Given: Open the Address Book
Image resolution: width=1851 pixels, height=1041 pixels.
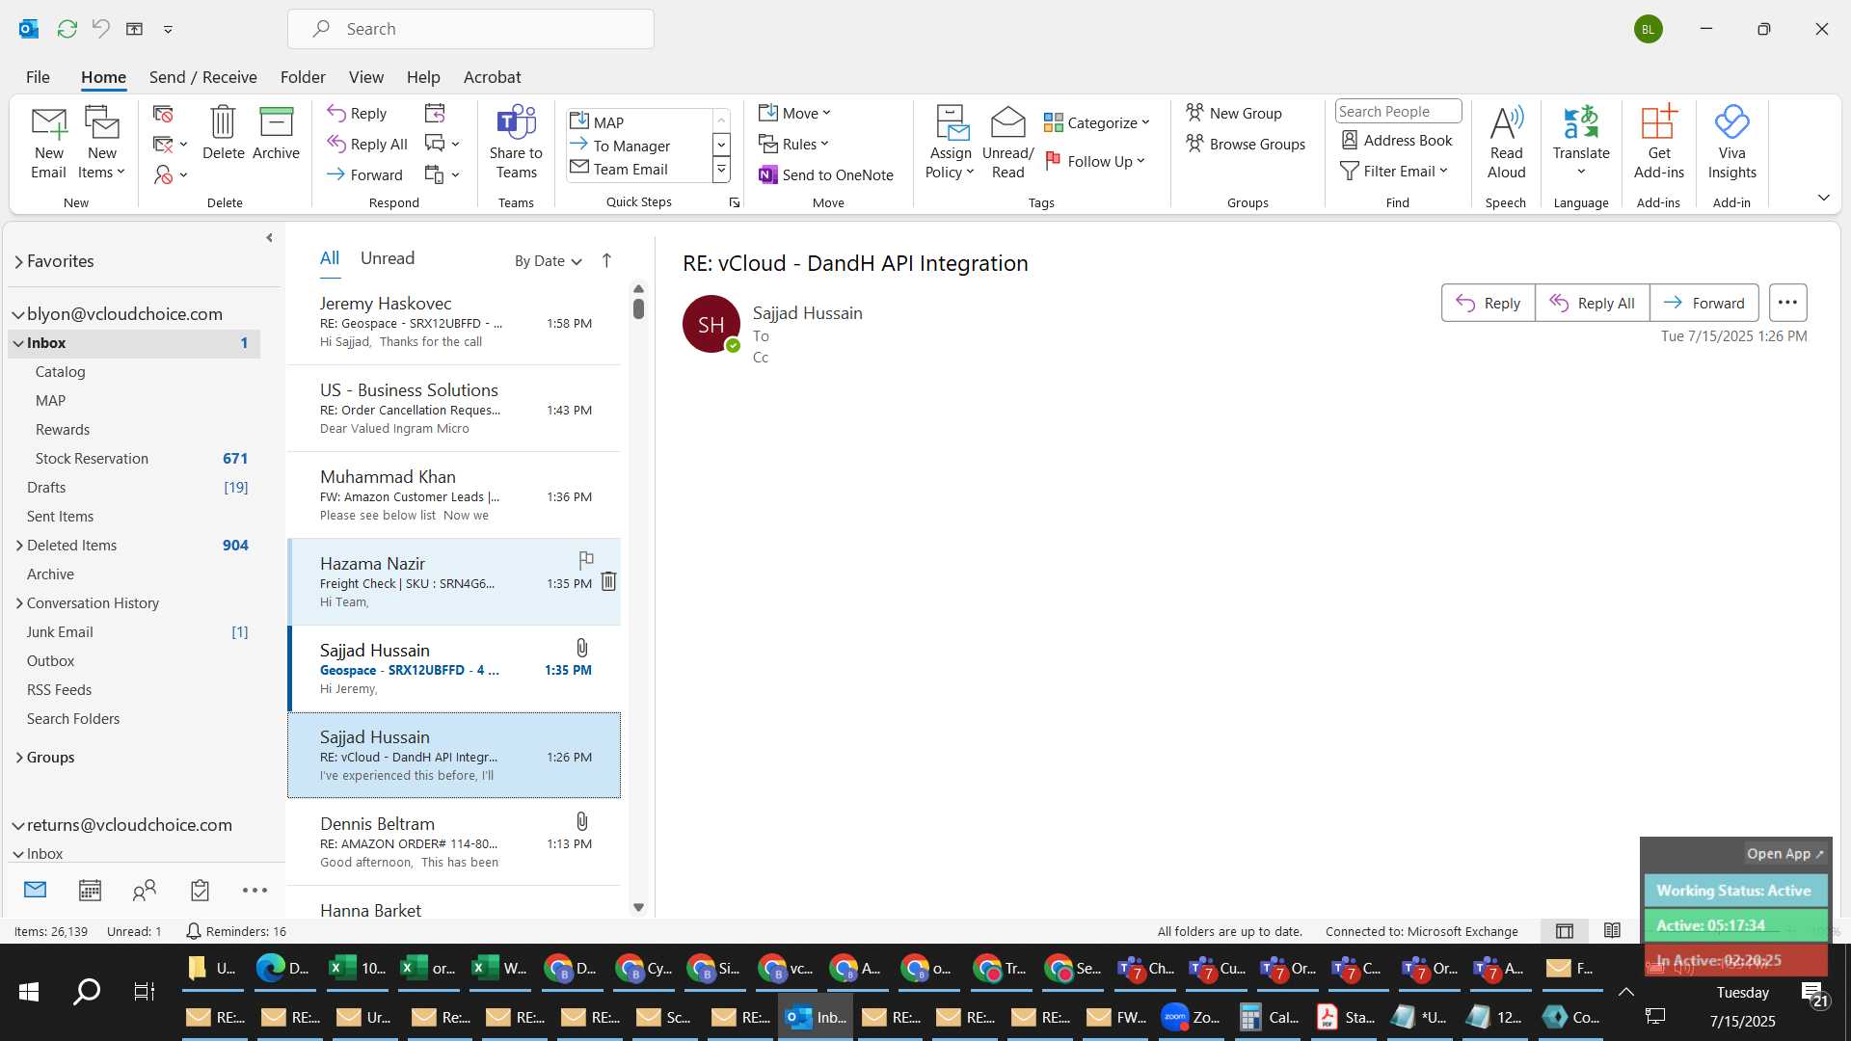Looking at the screenshot, I should click(x=1397, y=141).
